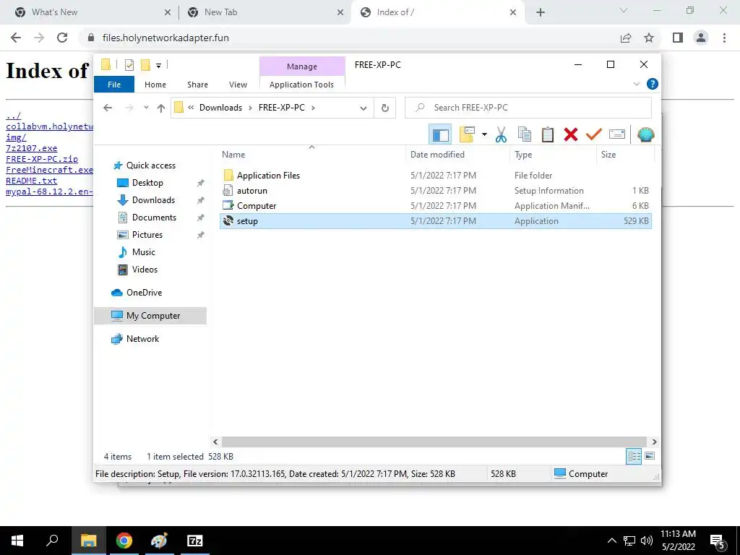
Task: Select My Computer in navigation pane
Action: [x=150, y=316]
